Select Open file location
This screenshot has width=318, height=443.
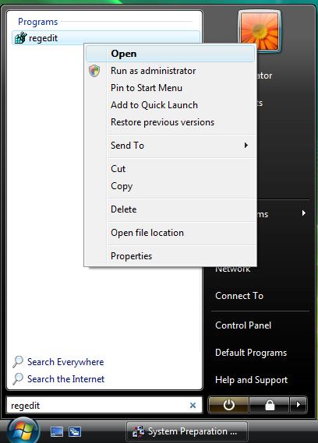click(171, 233)
